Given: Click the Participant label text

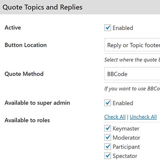Looking at the screenshot, I should (x=126, y=147).
